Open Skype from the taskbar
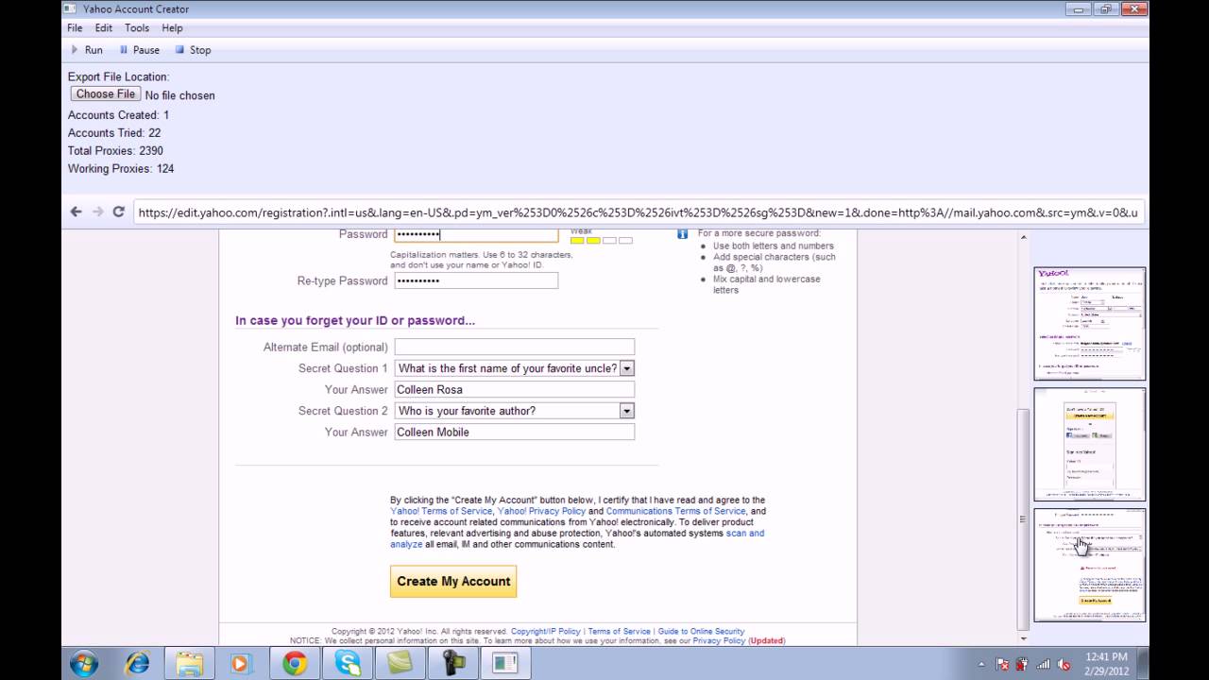The width and height of the screenshot is (1209, 680). 347,664
